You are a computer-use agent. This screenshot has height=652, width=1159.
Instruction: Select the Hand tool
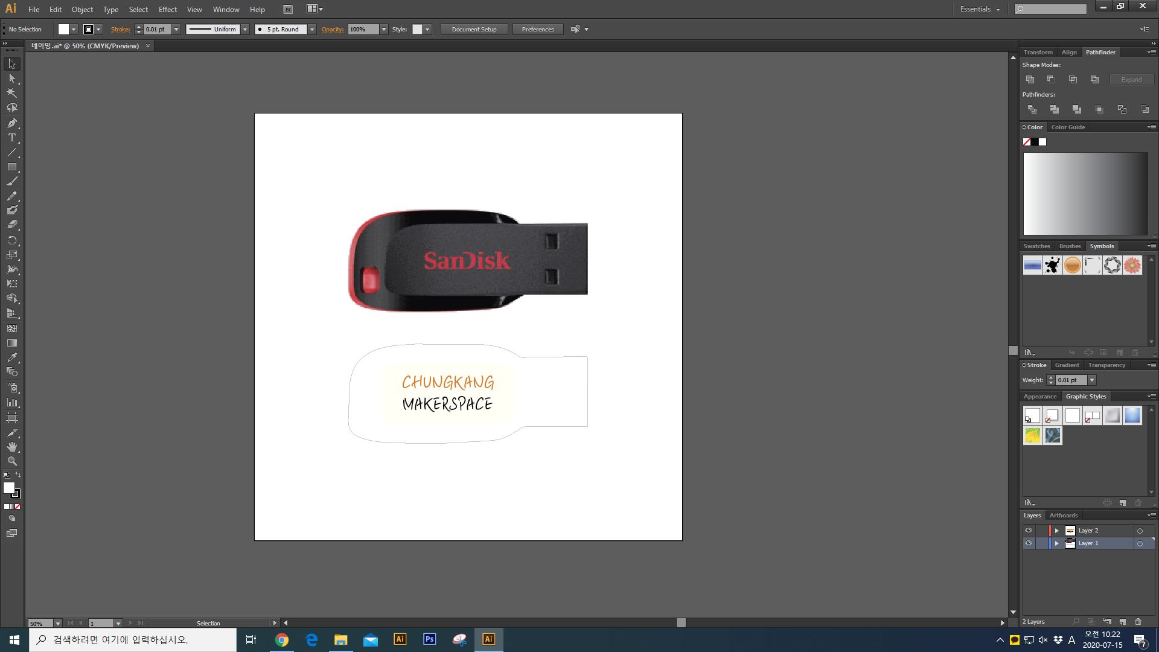[11, 447]
